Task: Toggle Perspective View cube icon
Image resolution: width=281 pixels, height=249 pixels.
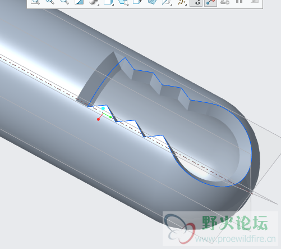Action: click(x=152, y=2)
